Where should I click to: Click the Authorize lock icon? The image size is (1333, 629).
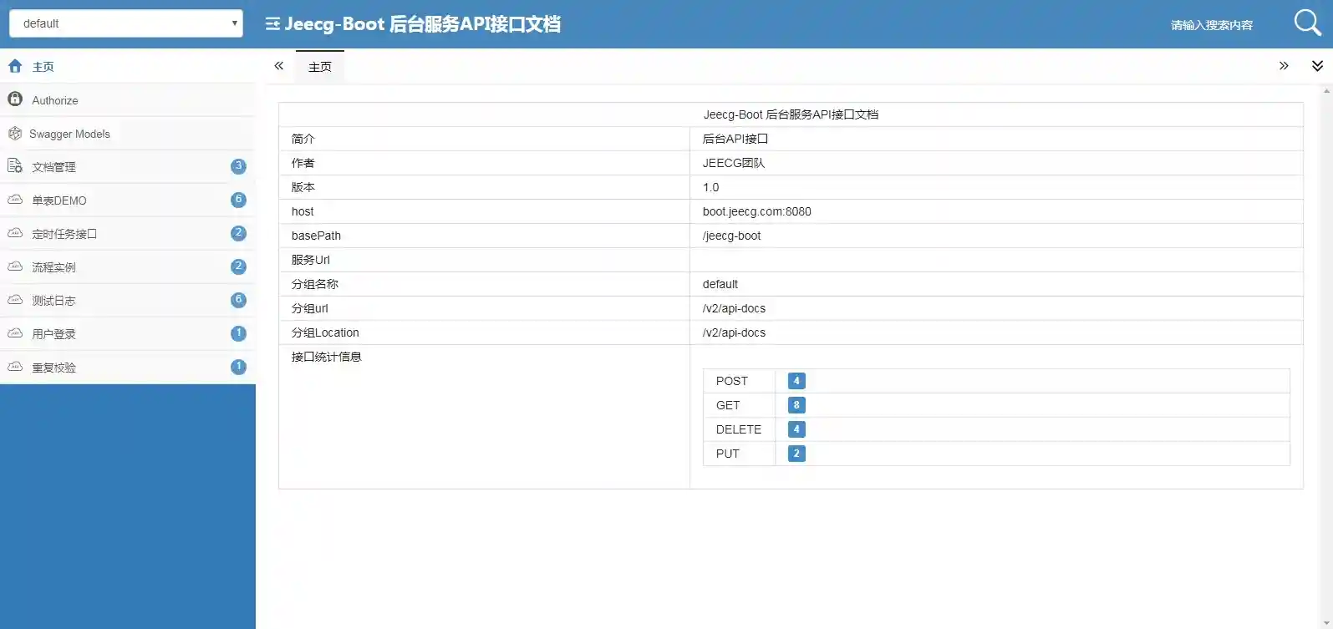(x=15, y=99)
